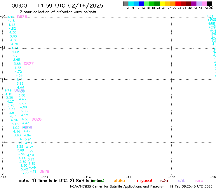Select the 's3b' satellite legend label

click(182, 181)
